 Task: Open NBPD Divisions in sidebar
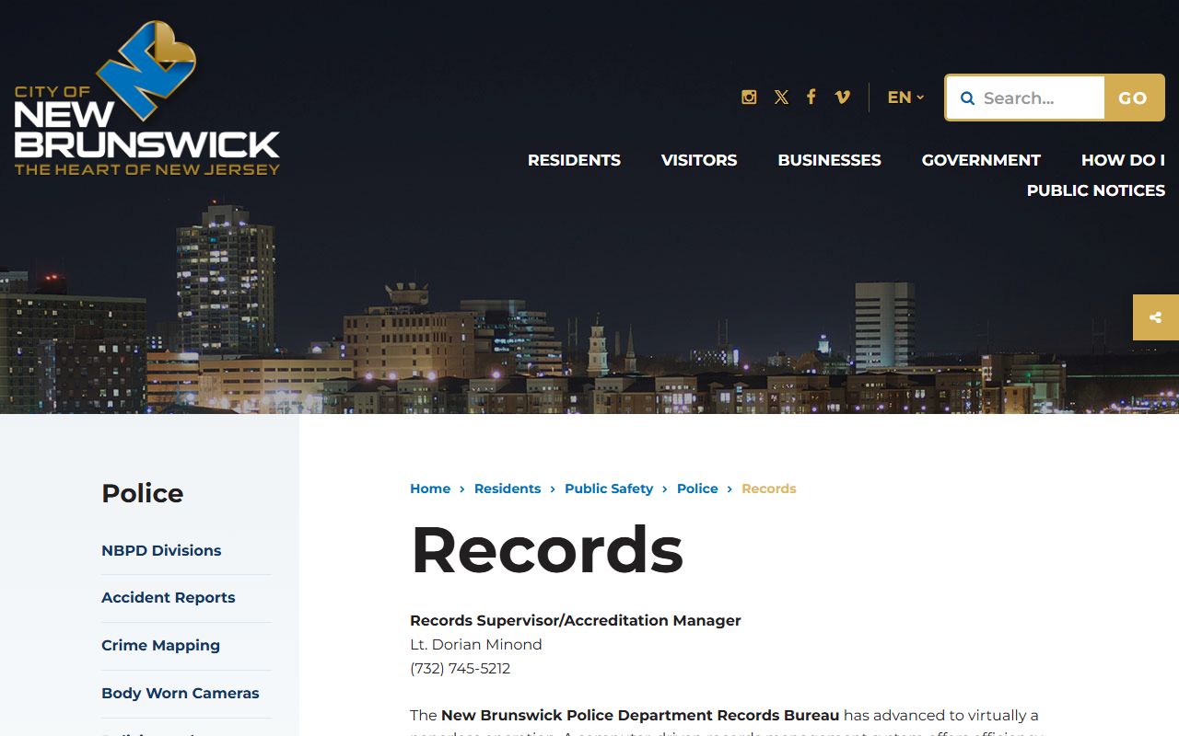161,550
